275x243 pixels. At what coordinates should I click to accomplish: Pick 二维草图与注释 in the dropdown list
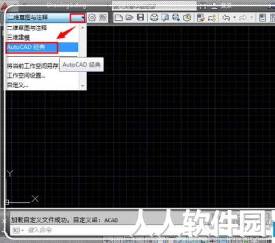(x=27, y=28)
